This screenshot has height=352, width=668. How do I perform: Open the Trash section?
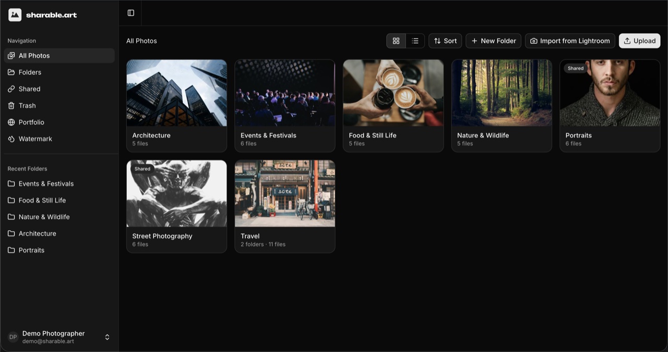point(59,106)
